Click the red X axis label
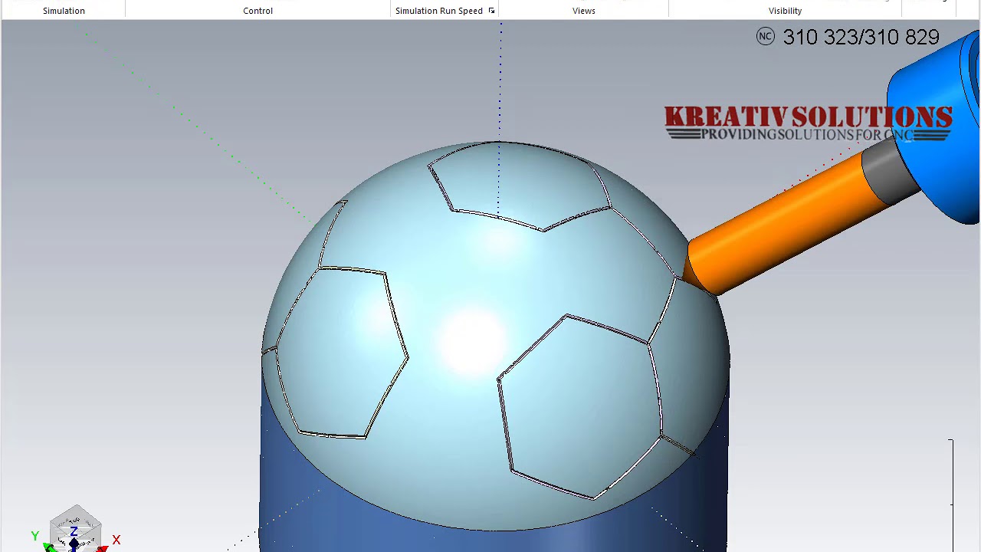 pos(116,540)
